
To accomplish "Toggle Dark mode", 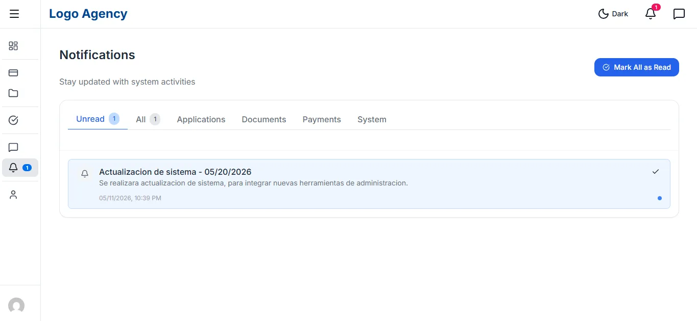I will 613,14.
